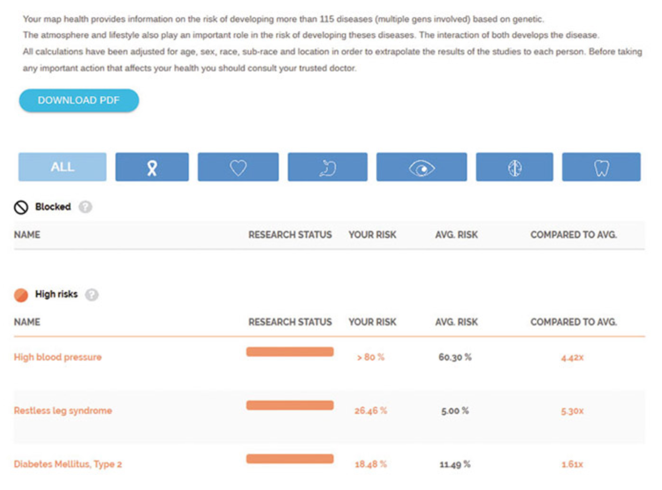Click the '4.42x' comparison value
662x490 pixels.
click(x=572, y=357)
